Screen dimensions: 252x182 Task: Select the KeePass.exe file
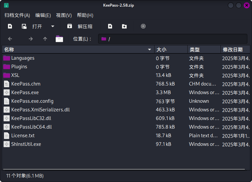point(25,92)
